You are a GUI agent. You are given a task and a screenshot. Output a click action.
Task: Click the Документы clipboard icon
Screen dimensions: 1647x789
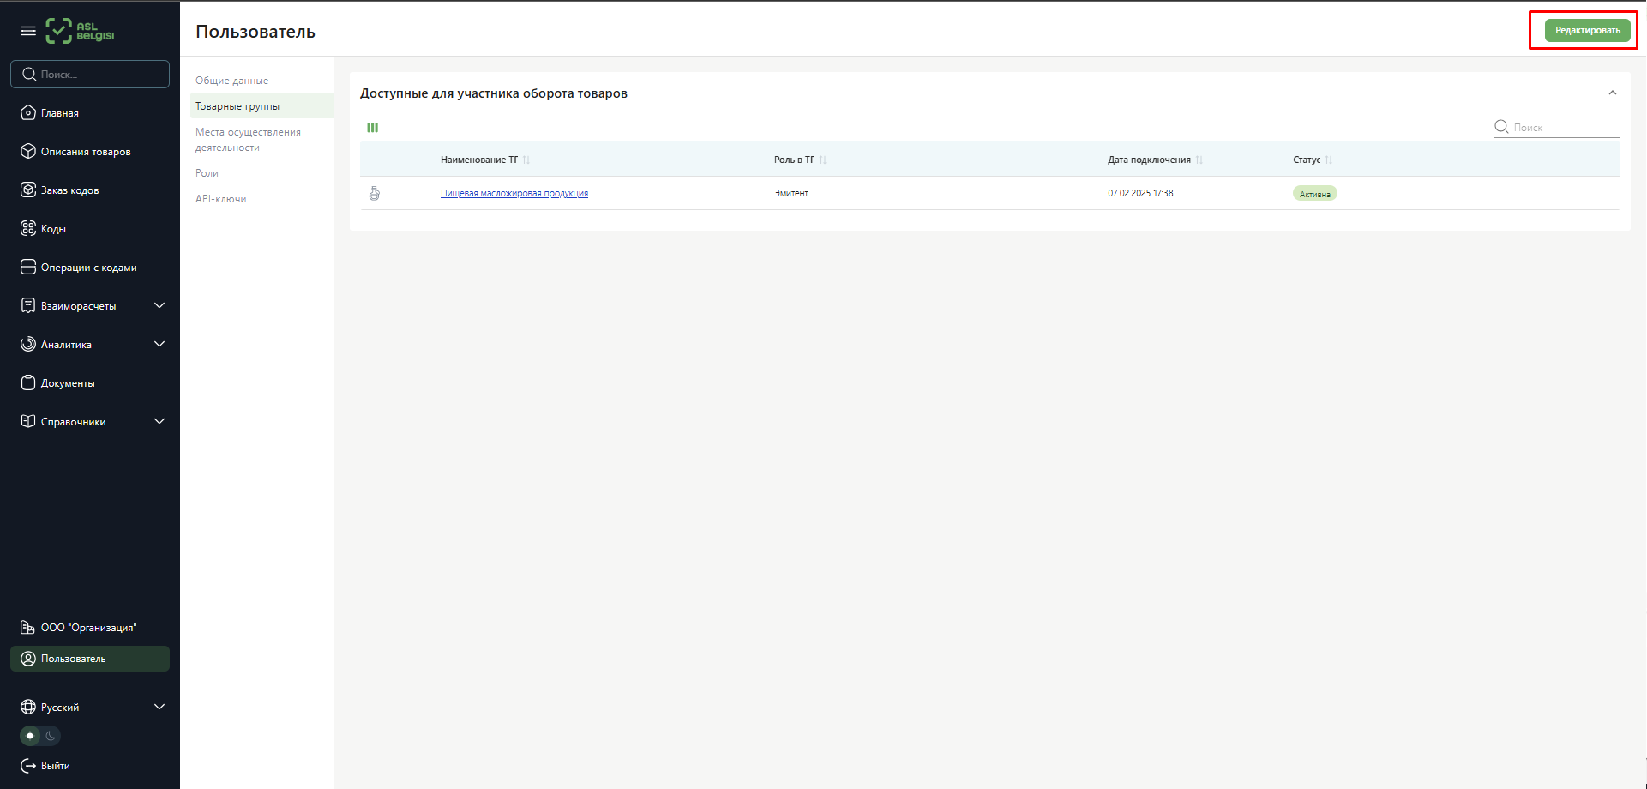(28, 382)
